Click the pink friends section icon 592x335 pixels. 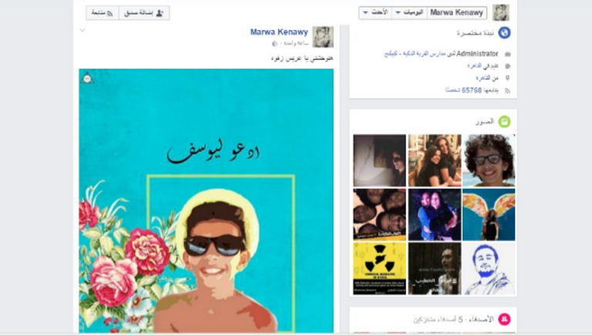504,319
